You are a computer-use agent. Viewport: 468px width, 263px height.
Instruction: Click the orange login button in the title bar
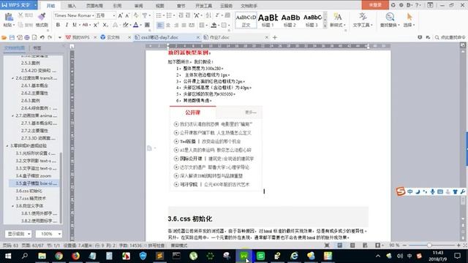pos(375,5)
